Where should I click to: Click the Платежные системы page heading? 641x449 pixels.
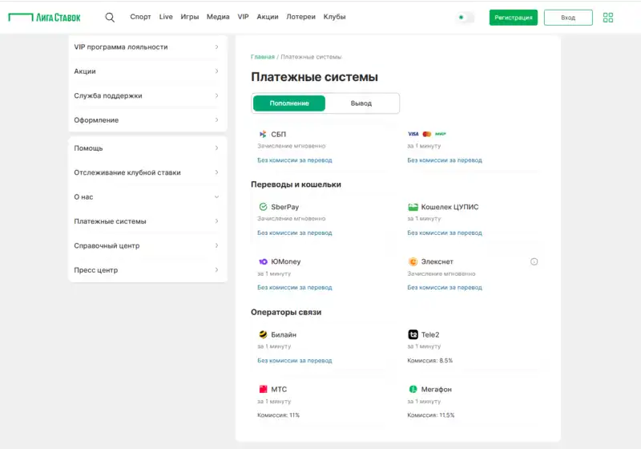[x=314, y=77]
